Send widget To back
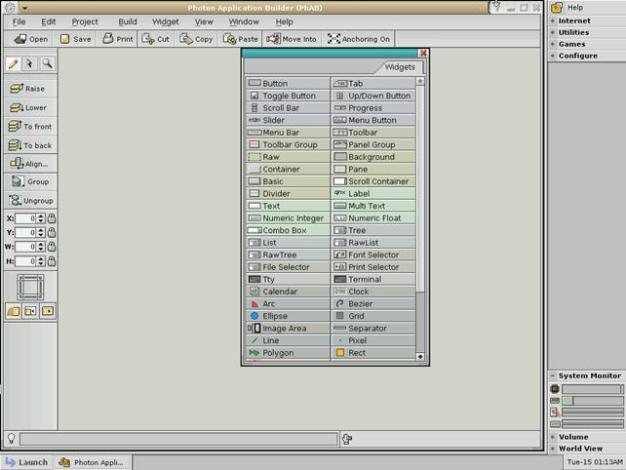 [30, 145]
